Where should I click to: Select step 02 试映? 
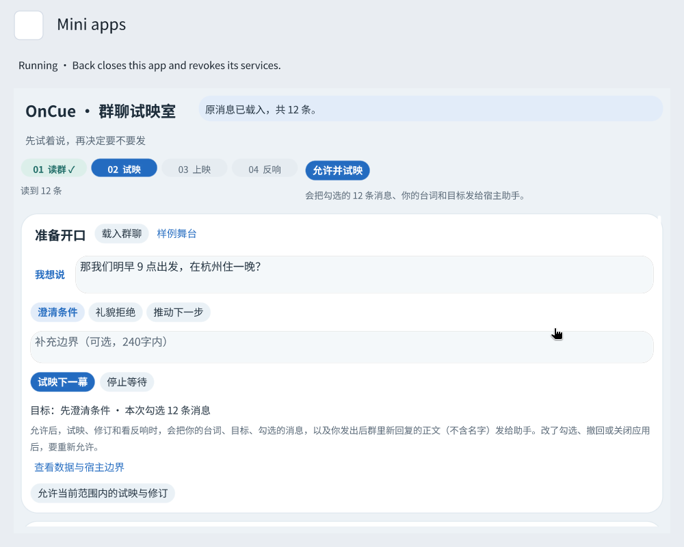point(124,170)
